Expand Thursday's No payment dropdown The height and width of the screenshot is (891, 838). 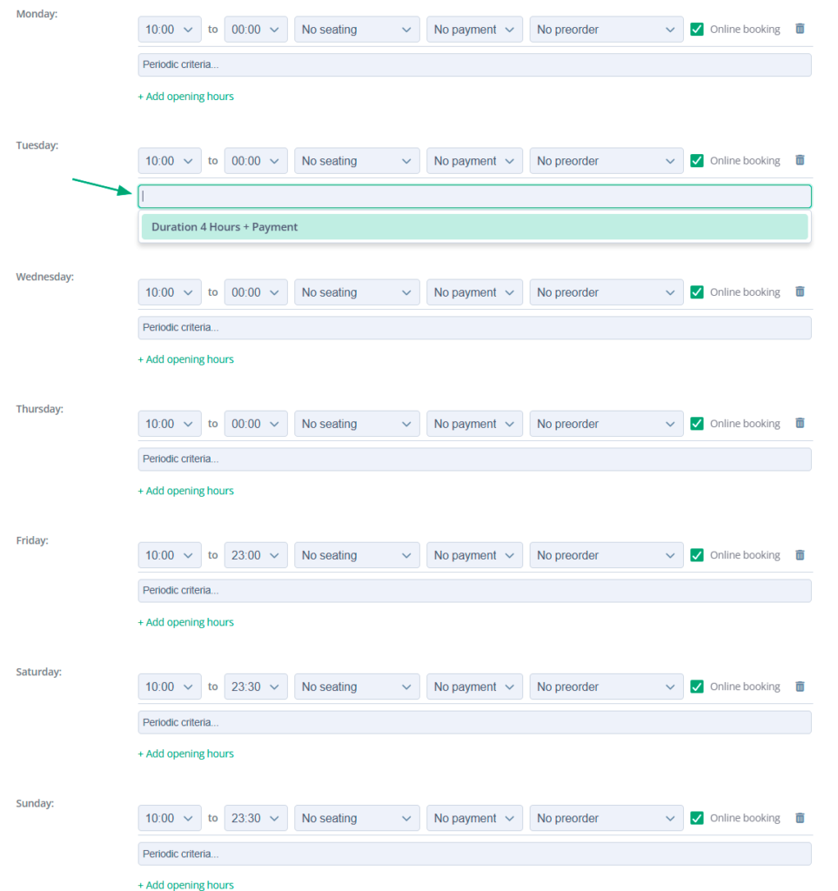474,423
